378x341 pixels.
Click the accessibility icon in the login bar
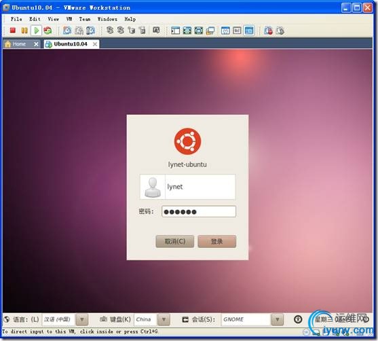tap(298, 319)
